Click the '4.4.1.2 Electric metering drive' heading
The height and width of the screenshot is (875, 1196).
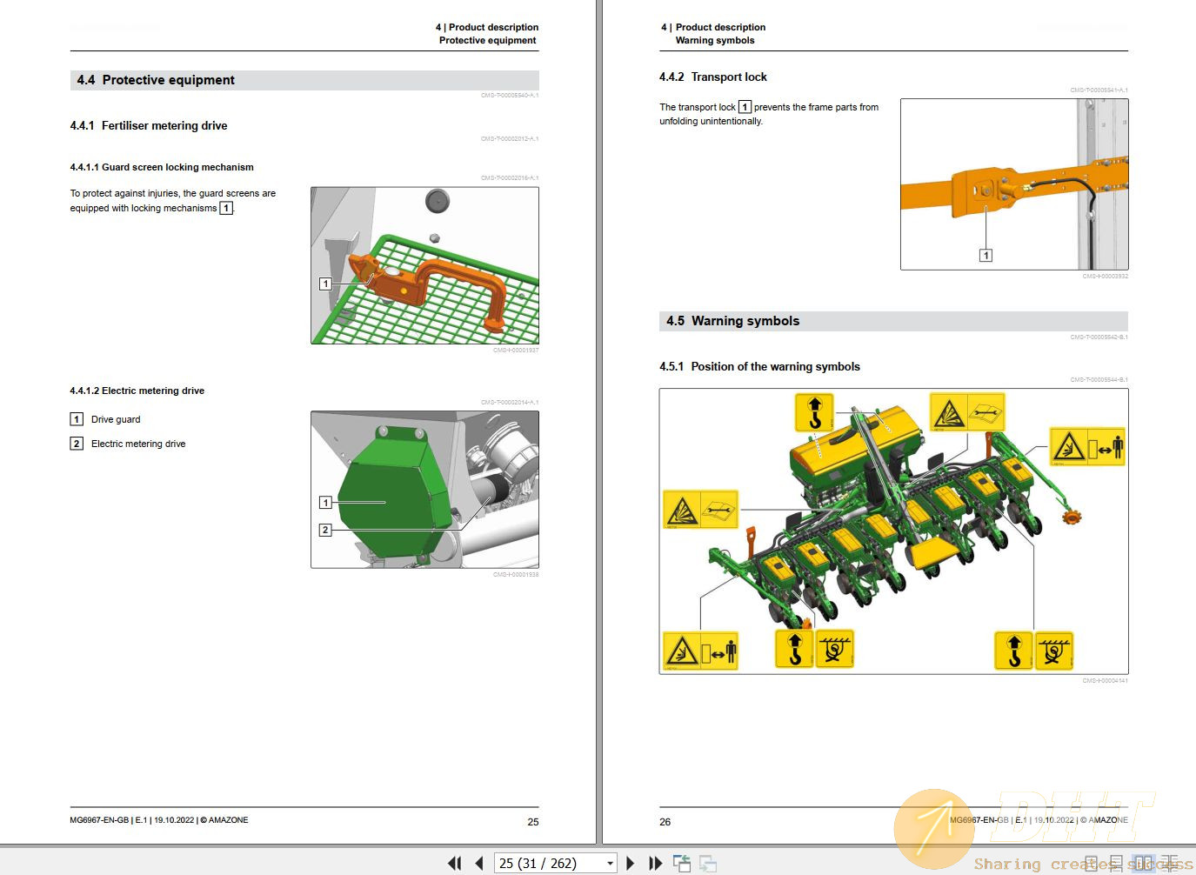click(137, 391)
